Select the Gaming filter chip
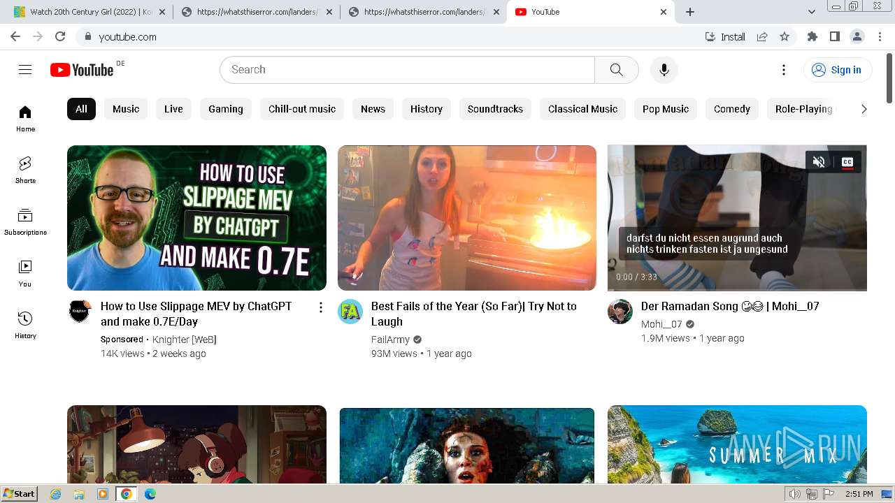The height and width of the screenshot is (503, 895). (x=226, y=109)
